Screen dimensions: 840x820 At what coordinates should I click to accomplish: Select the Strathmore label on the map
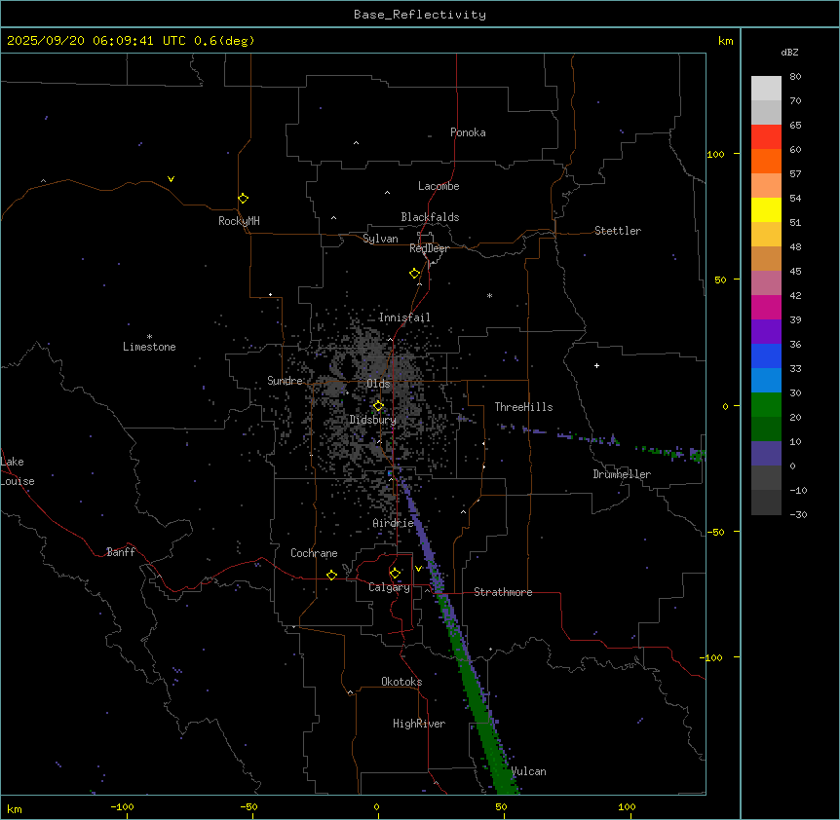click(503, 592)
